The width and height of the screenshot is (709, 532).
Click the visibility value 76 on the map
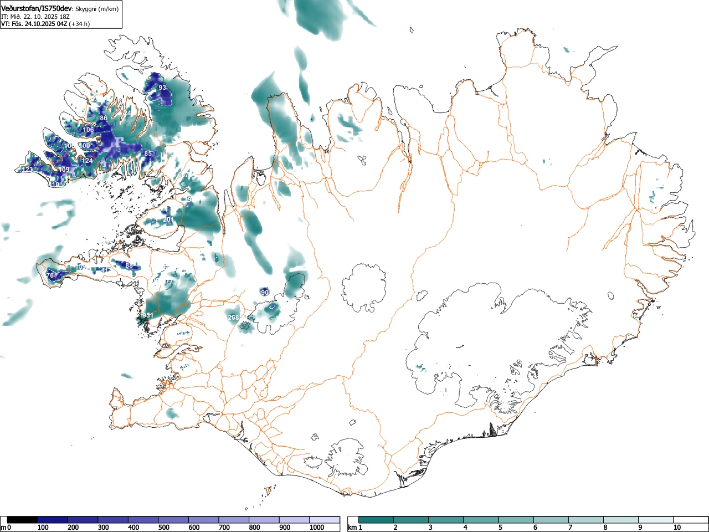(x=50, y=275)
